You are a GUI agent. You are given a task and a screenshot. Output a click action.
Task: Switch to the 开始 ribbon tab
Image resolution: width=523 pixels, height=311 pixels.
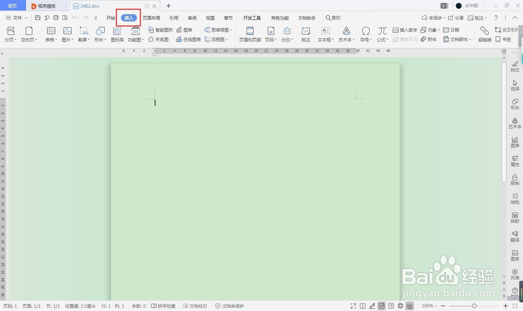click(x=111, y=18)
